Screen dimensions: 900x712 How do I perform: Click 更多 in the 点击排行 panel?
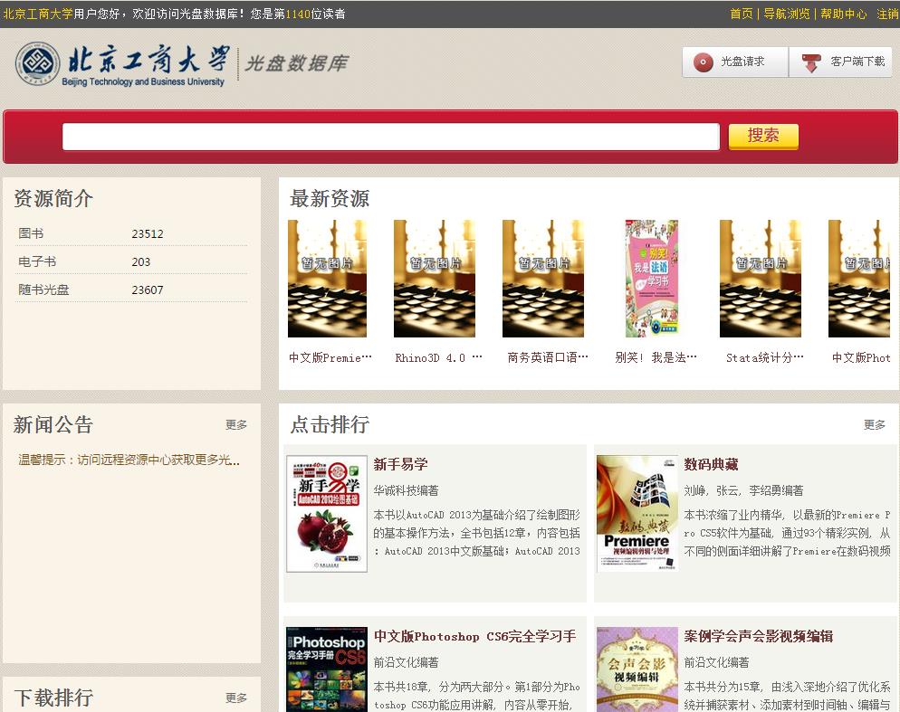coord(874,424)
